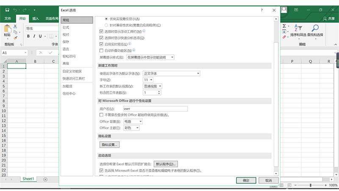This screenshot has height=191, width=339.
Task: Toggle Enable Live Preview checkbox
Action: 101,44
